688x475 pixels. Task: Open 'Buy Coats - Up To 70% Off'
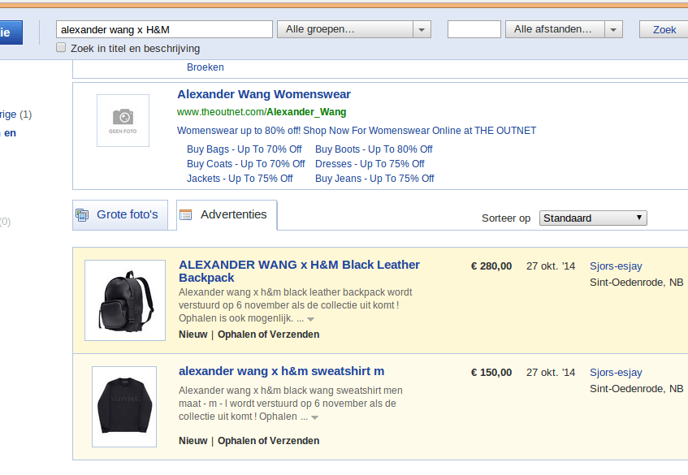(245, 164)
